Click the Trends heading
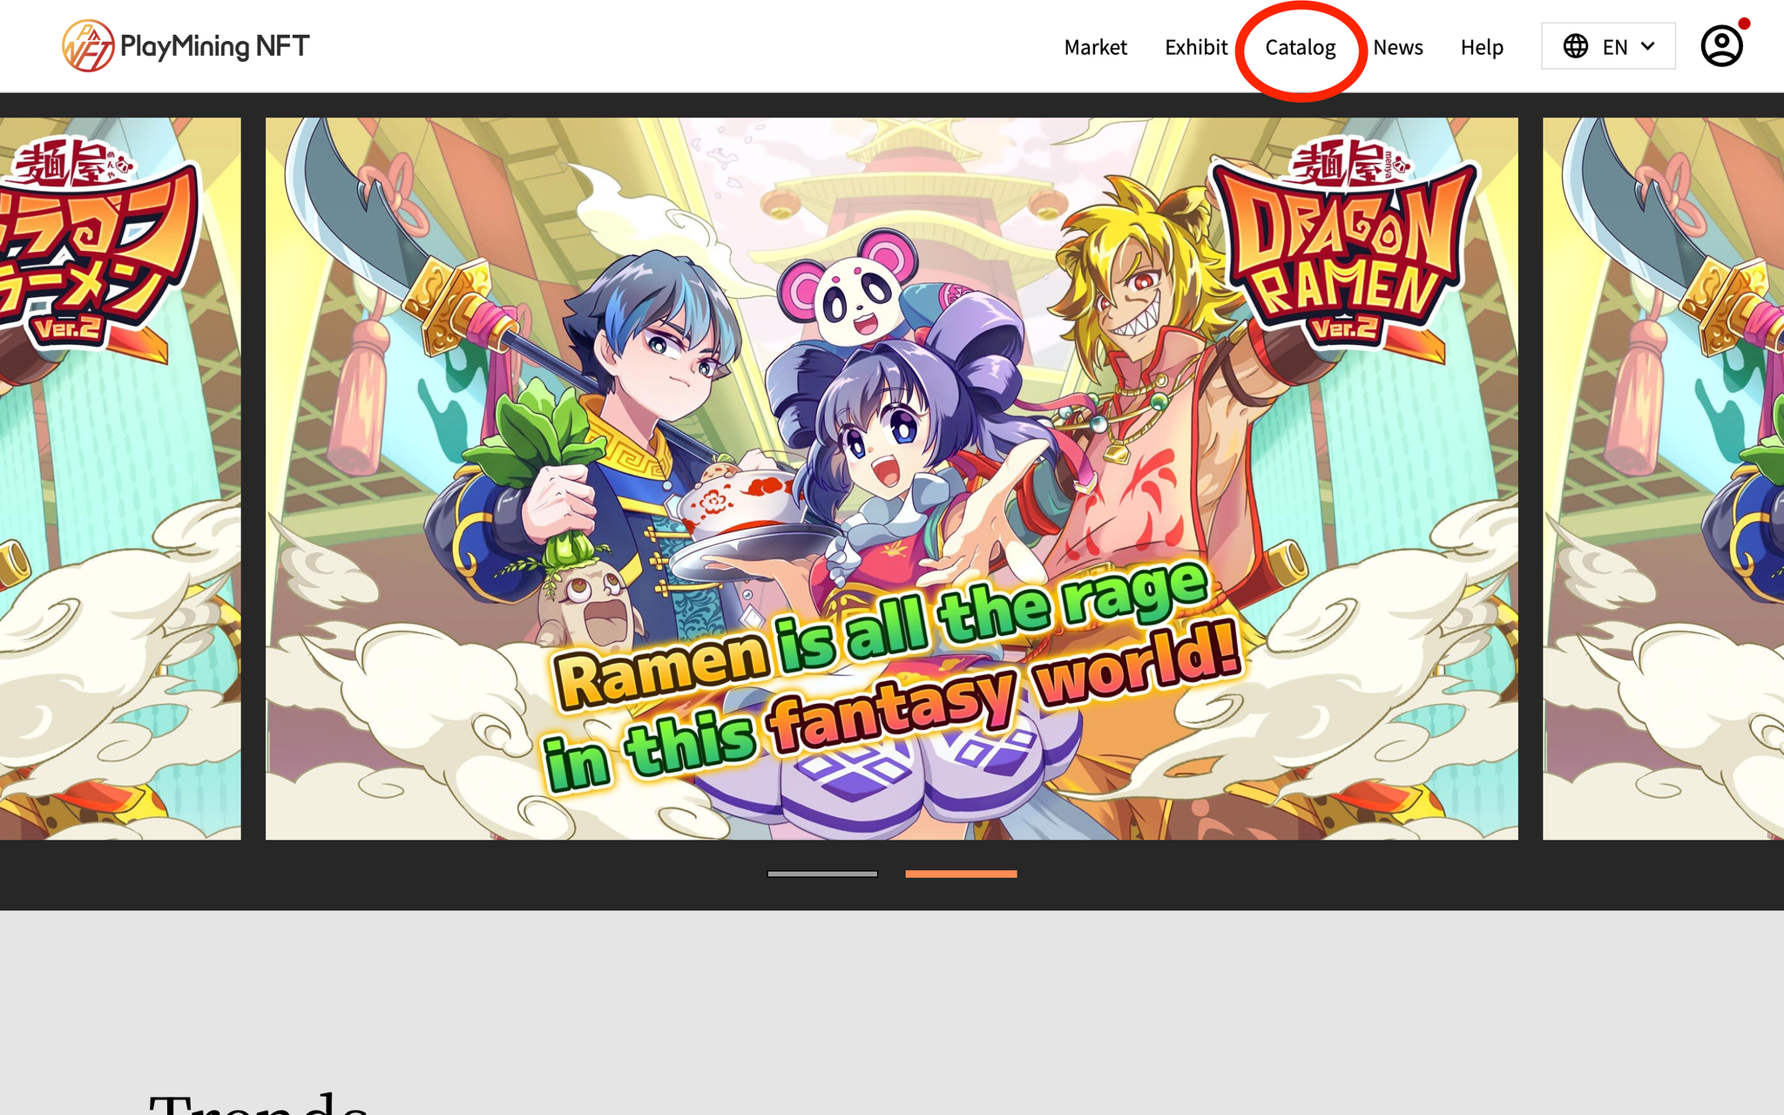The image size is (1784, 1115). click(x=258, y=1105)
